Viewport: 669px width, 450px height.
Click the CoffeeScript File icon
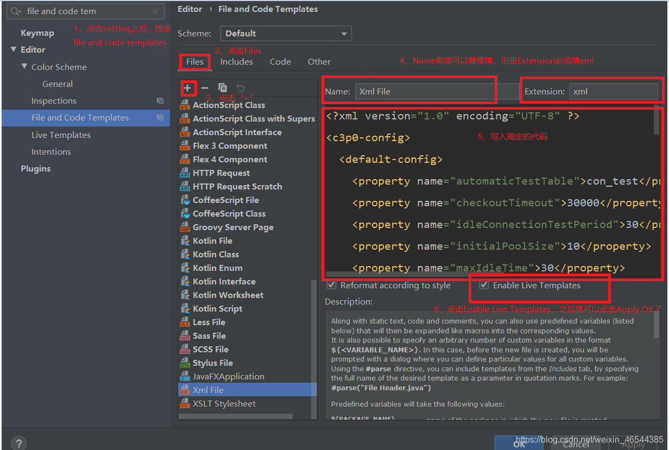coord(185,200)
